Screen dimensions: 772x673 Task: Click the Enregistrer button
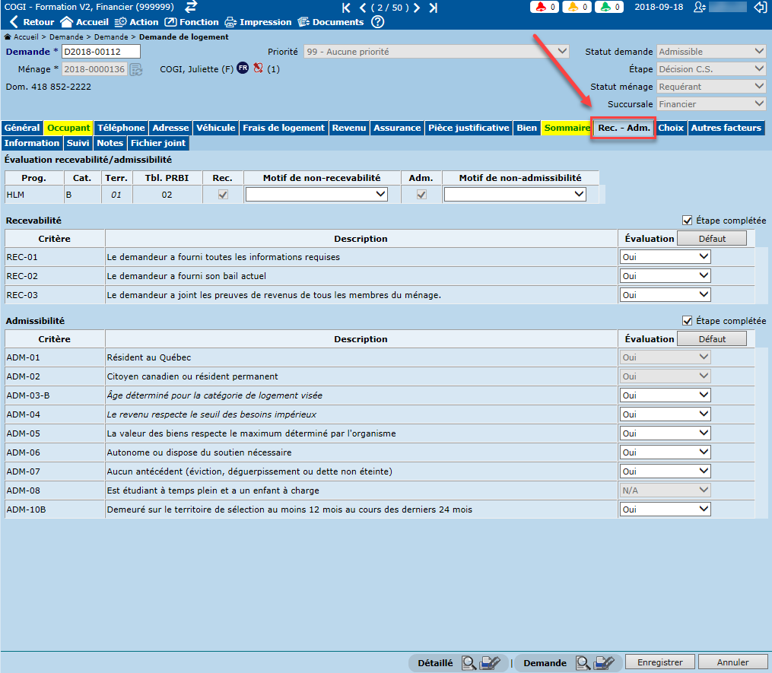[659, 662]
